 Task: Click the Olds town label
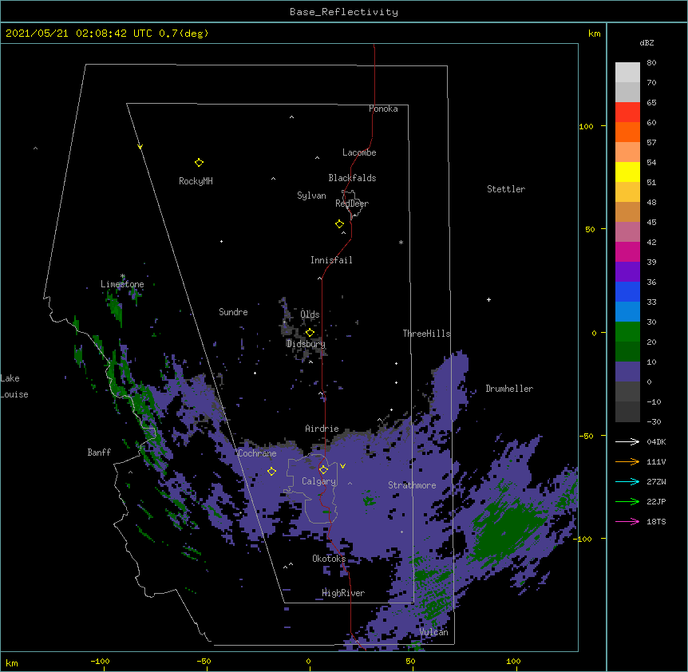[310, 314]
